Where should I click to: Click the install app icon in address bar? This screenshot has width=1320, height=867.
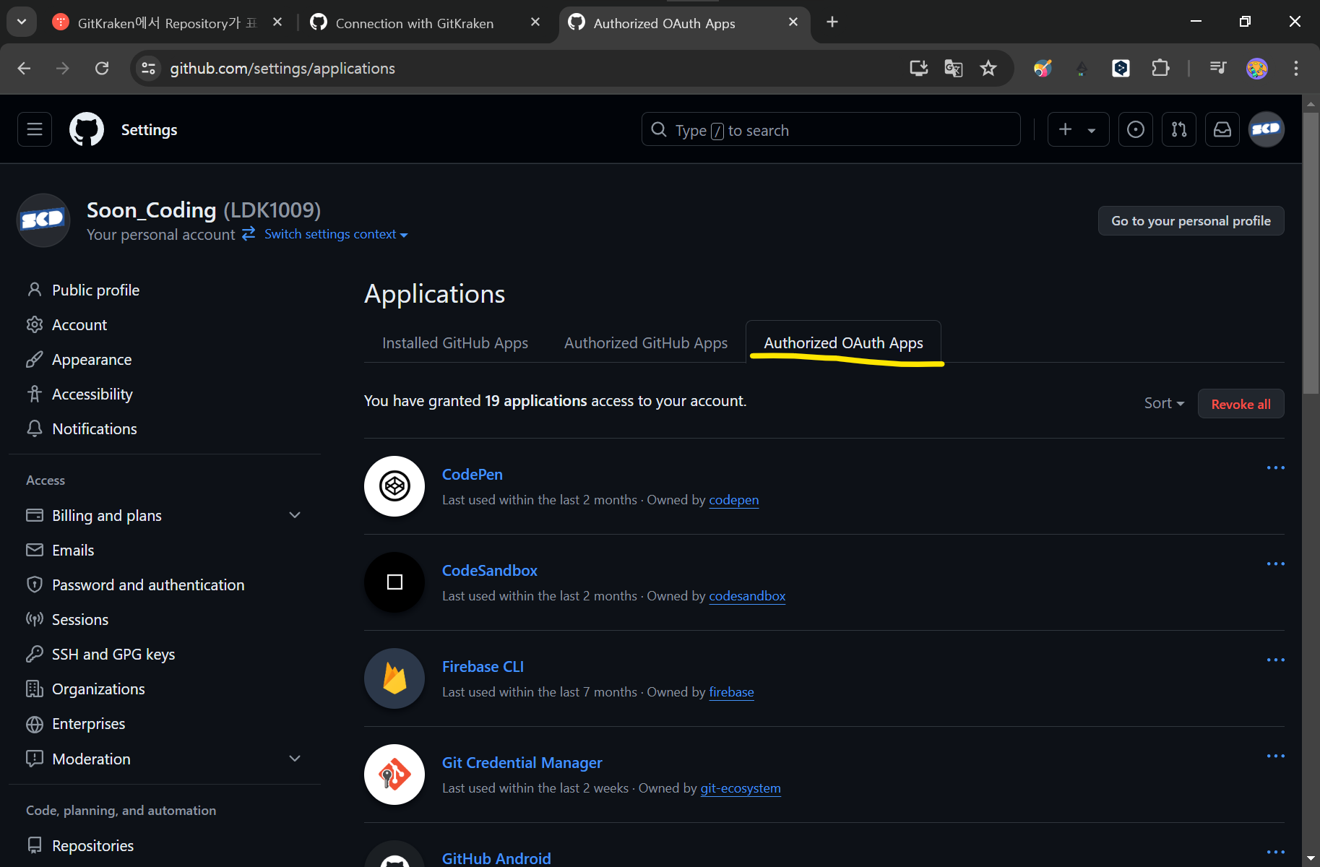point(918,68)
